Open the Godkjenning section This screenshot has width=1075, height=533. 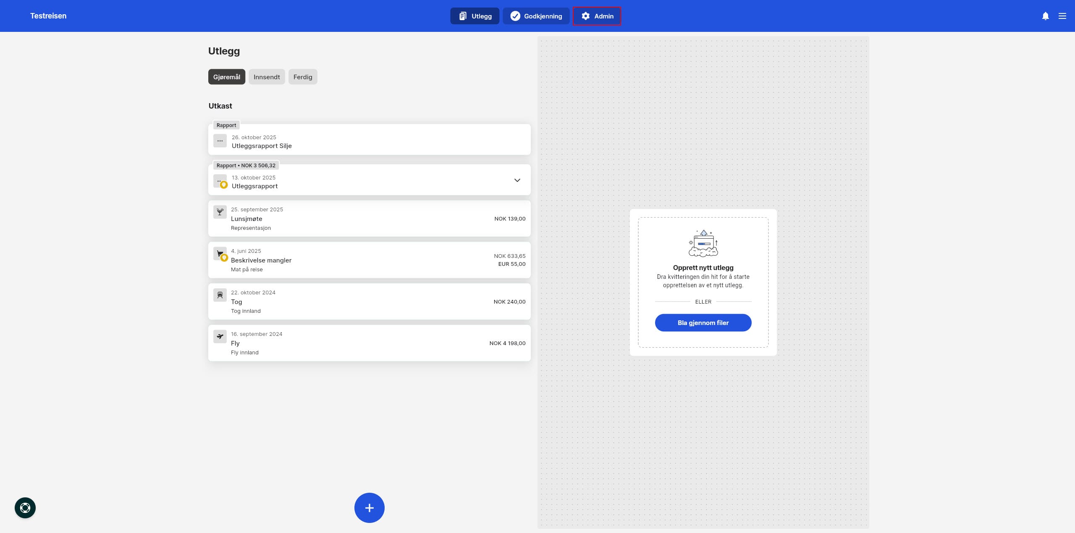pyautogui.click(x=536, y=16)
